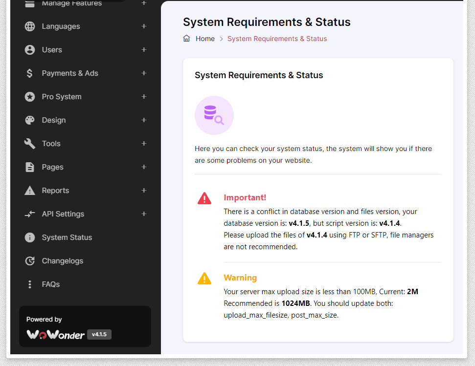475x366 pixels.
Task: Click the breadcrumb home icon
Action: [186, 39]
